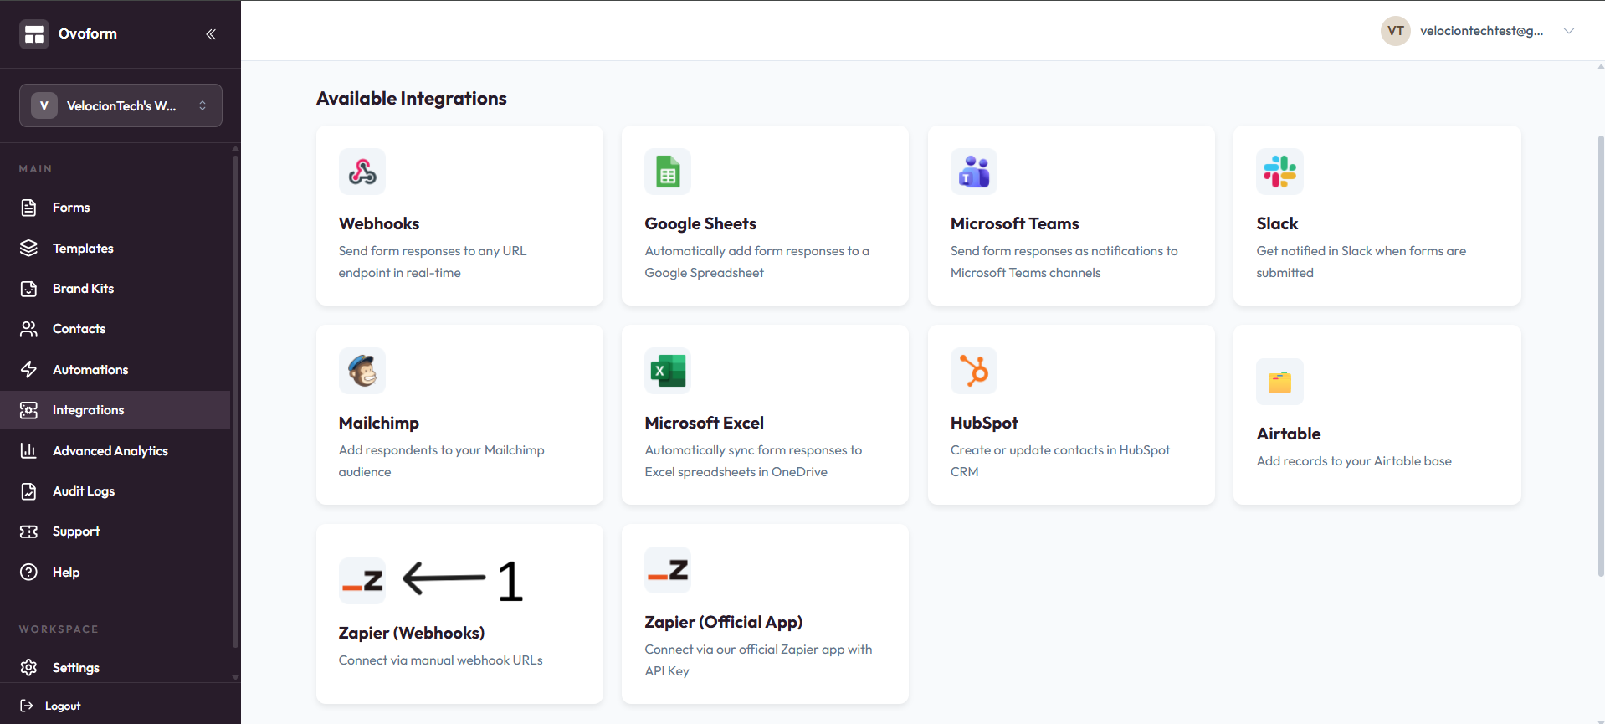This screenshot has height=724, width=1605.
Task: Click 'Create or update contacts in HubSpot' description
Action: (x=1060, y=461)
